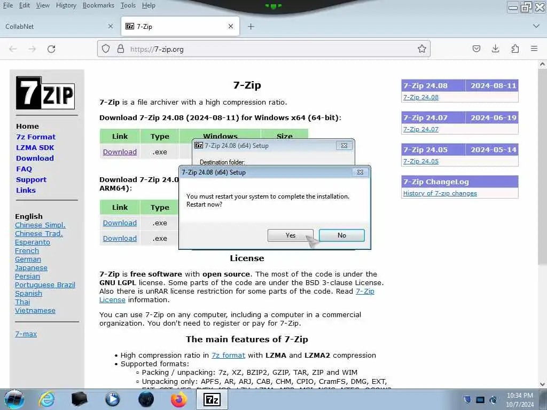547x410 pixels.
Task: Click the Firefox back arrow
Action: coord(13,49)
